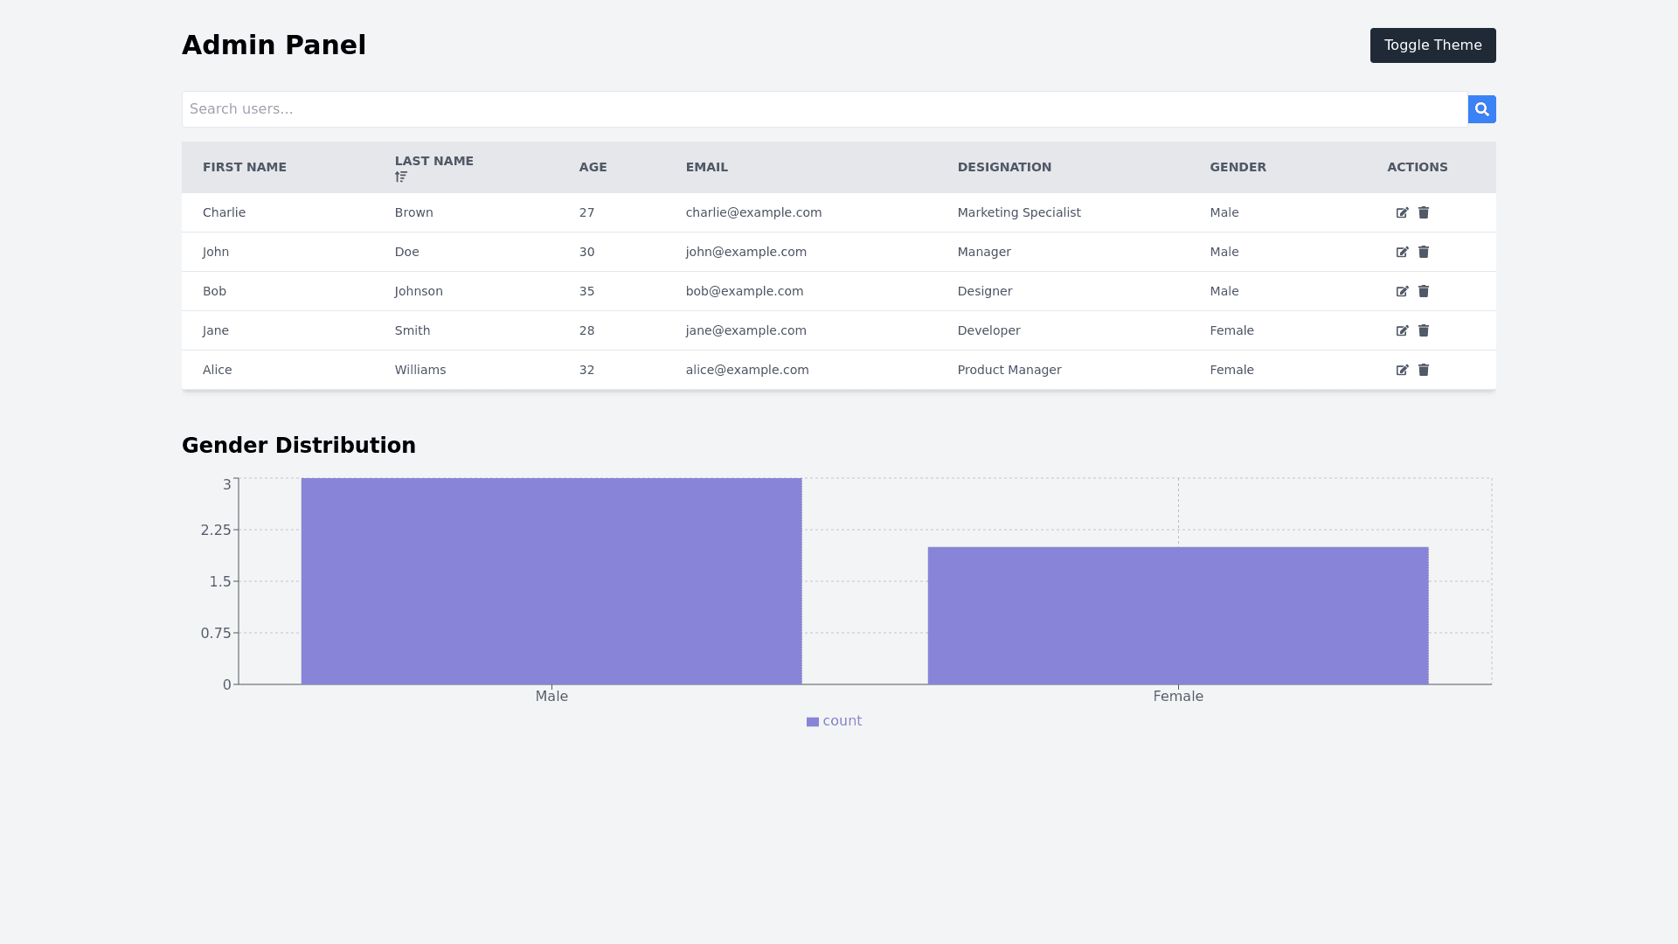Click the blue search magnifier button
This screenshot has height=944, width=1678.
(1481, 109)
